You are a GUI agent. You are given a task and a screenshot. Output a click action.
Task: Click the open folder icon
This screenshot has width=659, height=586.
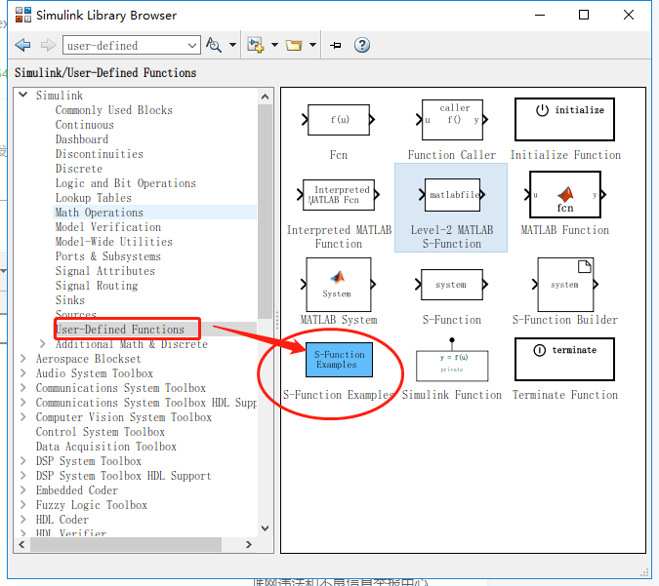point(294,45)
